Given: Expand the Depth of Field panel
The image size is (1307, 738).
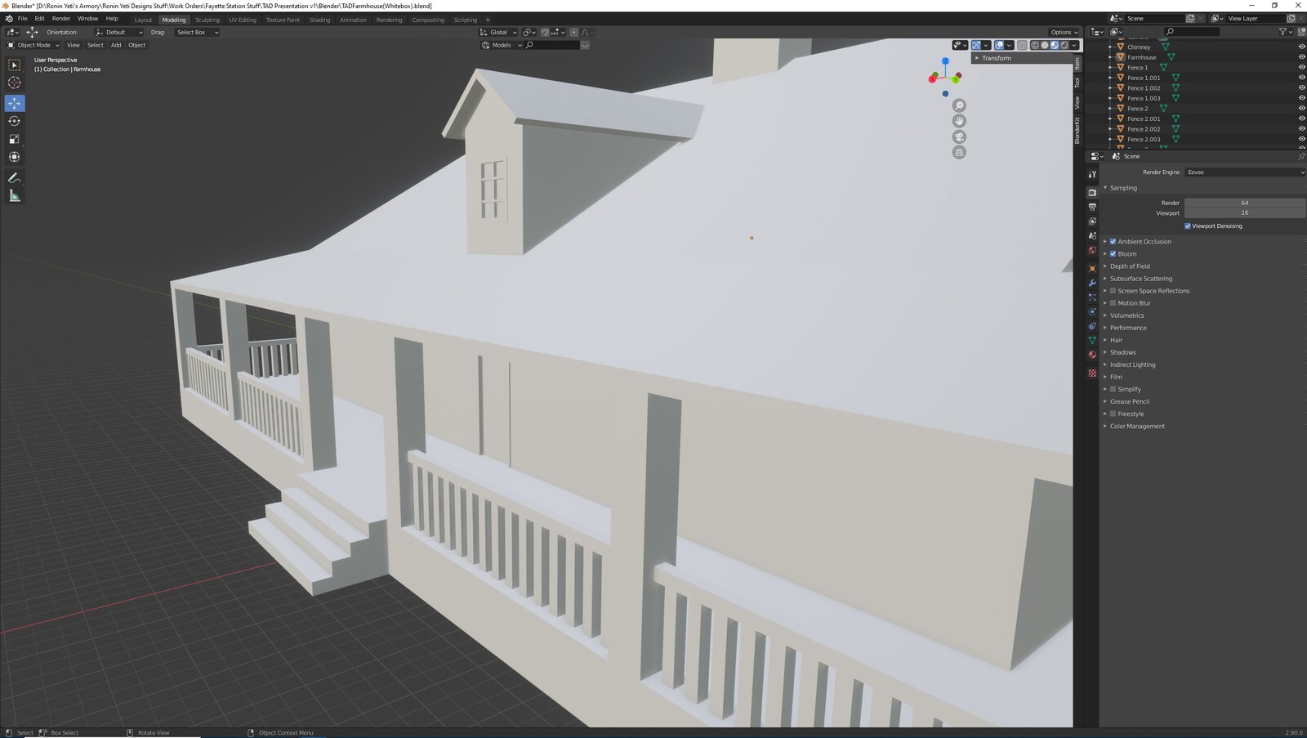Looking at the screenshot, I should click(x=1130, y=266).
